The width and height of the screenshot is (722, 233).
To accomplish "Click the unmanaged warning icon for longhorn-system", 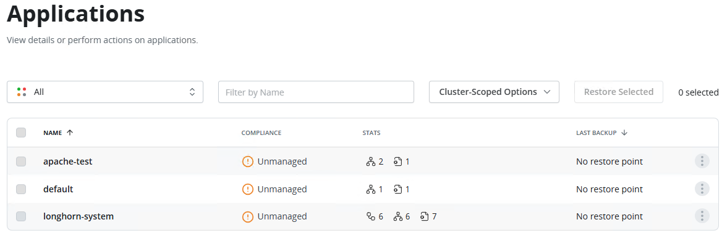I will point(248,216).
